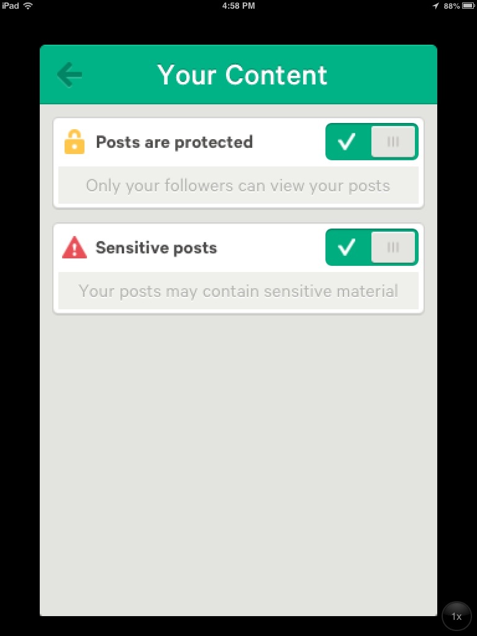The height and width of the screenshot is (636, 477).
Task: Click the 88% battery percentage text
Action: click(452, 6)
